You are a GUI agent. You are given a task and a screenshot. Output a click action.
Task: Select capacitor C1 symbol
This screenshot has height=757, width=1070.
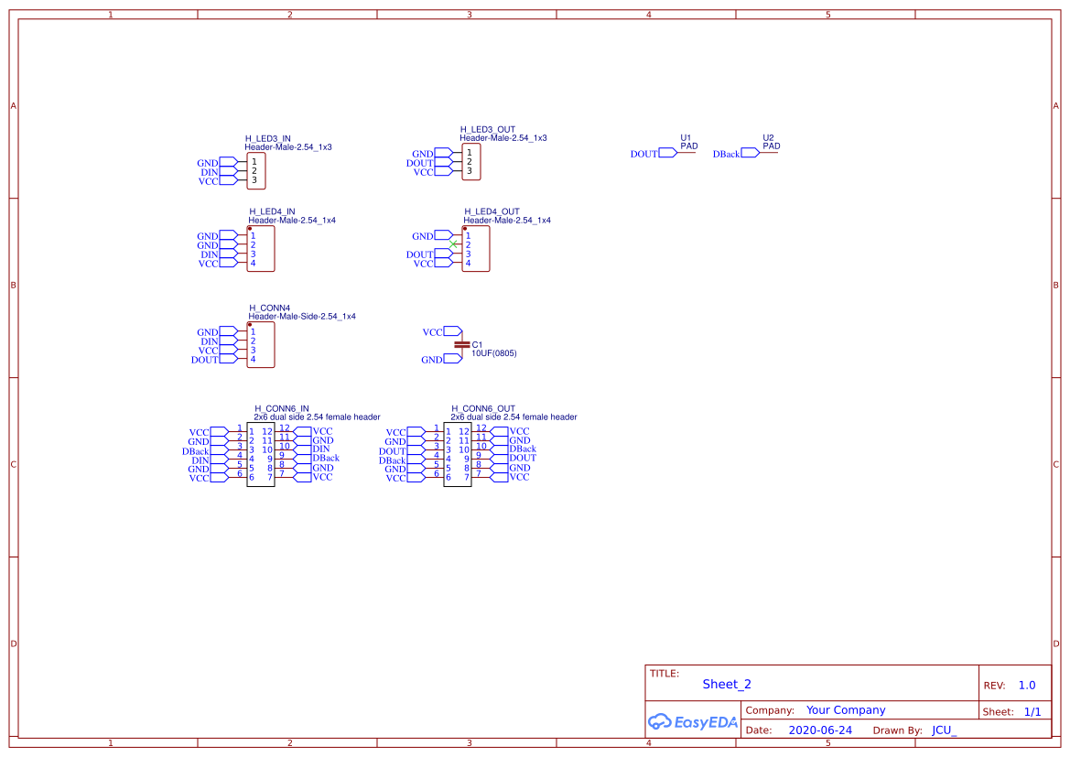point(462,345)
